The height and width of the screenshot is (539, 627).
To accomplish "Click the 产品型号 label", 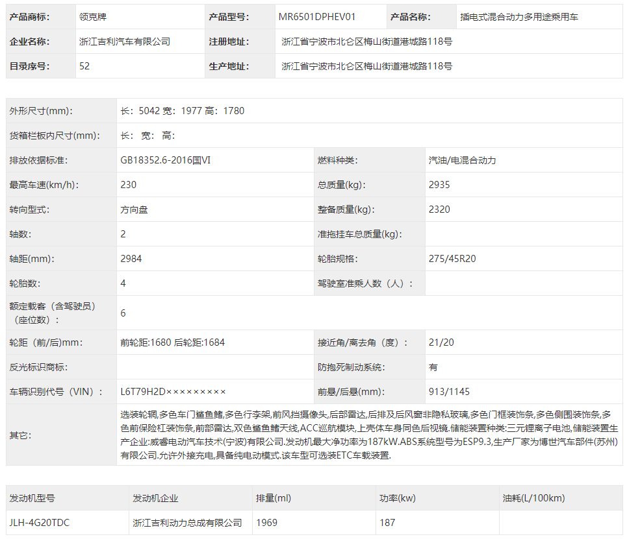I will tap(229, 17).
